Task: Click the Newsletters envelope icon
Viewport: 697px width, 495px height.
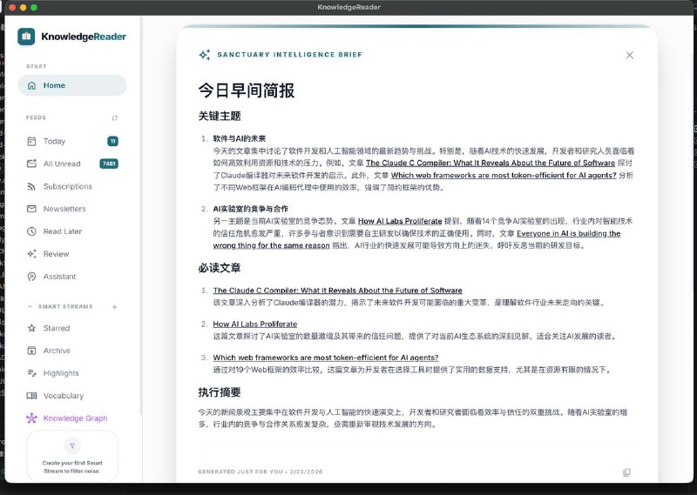Action: coord(31,209)
